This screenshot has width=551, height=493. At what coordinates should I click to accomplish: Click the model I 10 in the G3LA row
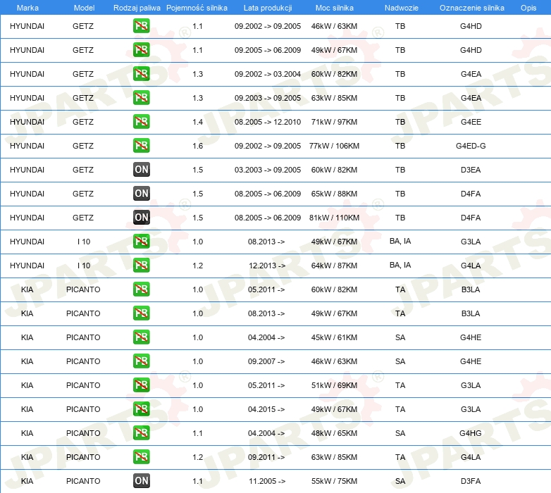(84, 242)
